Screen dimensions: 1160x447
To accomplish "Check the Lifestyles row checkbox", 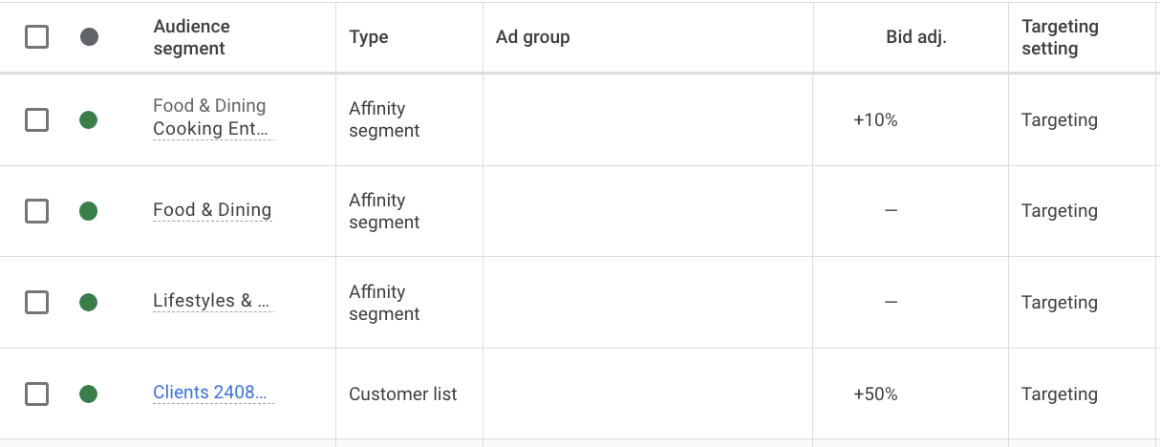I will 36,303.
